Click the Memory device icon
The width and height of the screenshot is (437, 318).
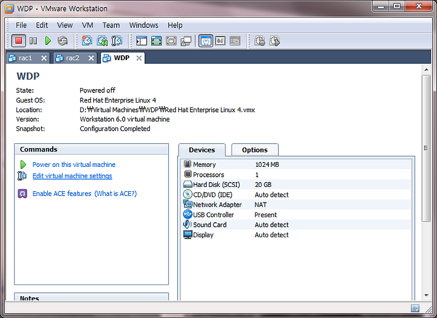tap(188, 164)
